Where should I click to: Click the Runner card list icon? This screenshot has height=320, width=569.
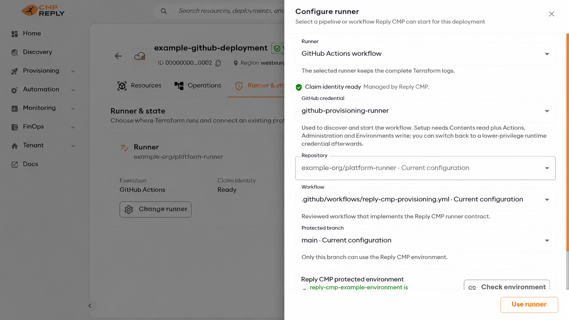[x=124, y=148]
